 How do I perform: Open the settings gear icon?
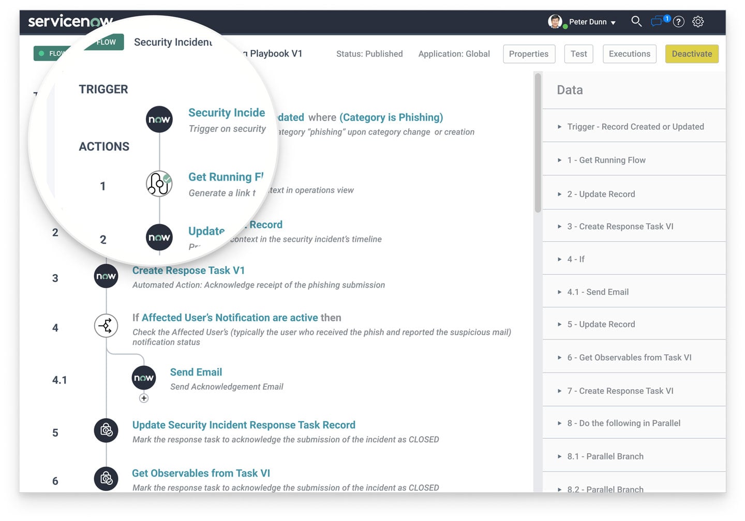click(x=698, y=22)
